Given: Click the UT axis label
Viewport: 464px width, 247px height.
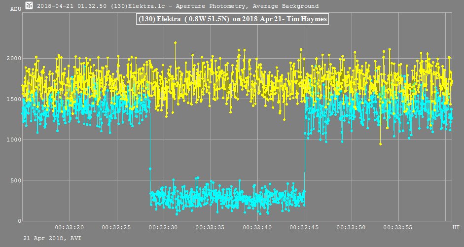Looking at the screenshot, I should 457,226.
